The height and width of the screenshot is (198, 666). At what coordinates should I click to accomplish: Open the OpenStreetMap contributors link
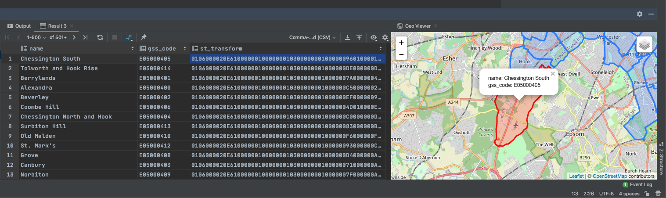[x=610, y=176]
